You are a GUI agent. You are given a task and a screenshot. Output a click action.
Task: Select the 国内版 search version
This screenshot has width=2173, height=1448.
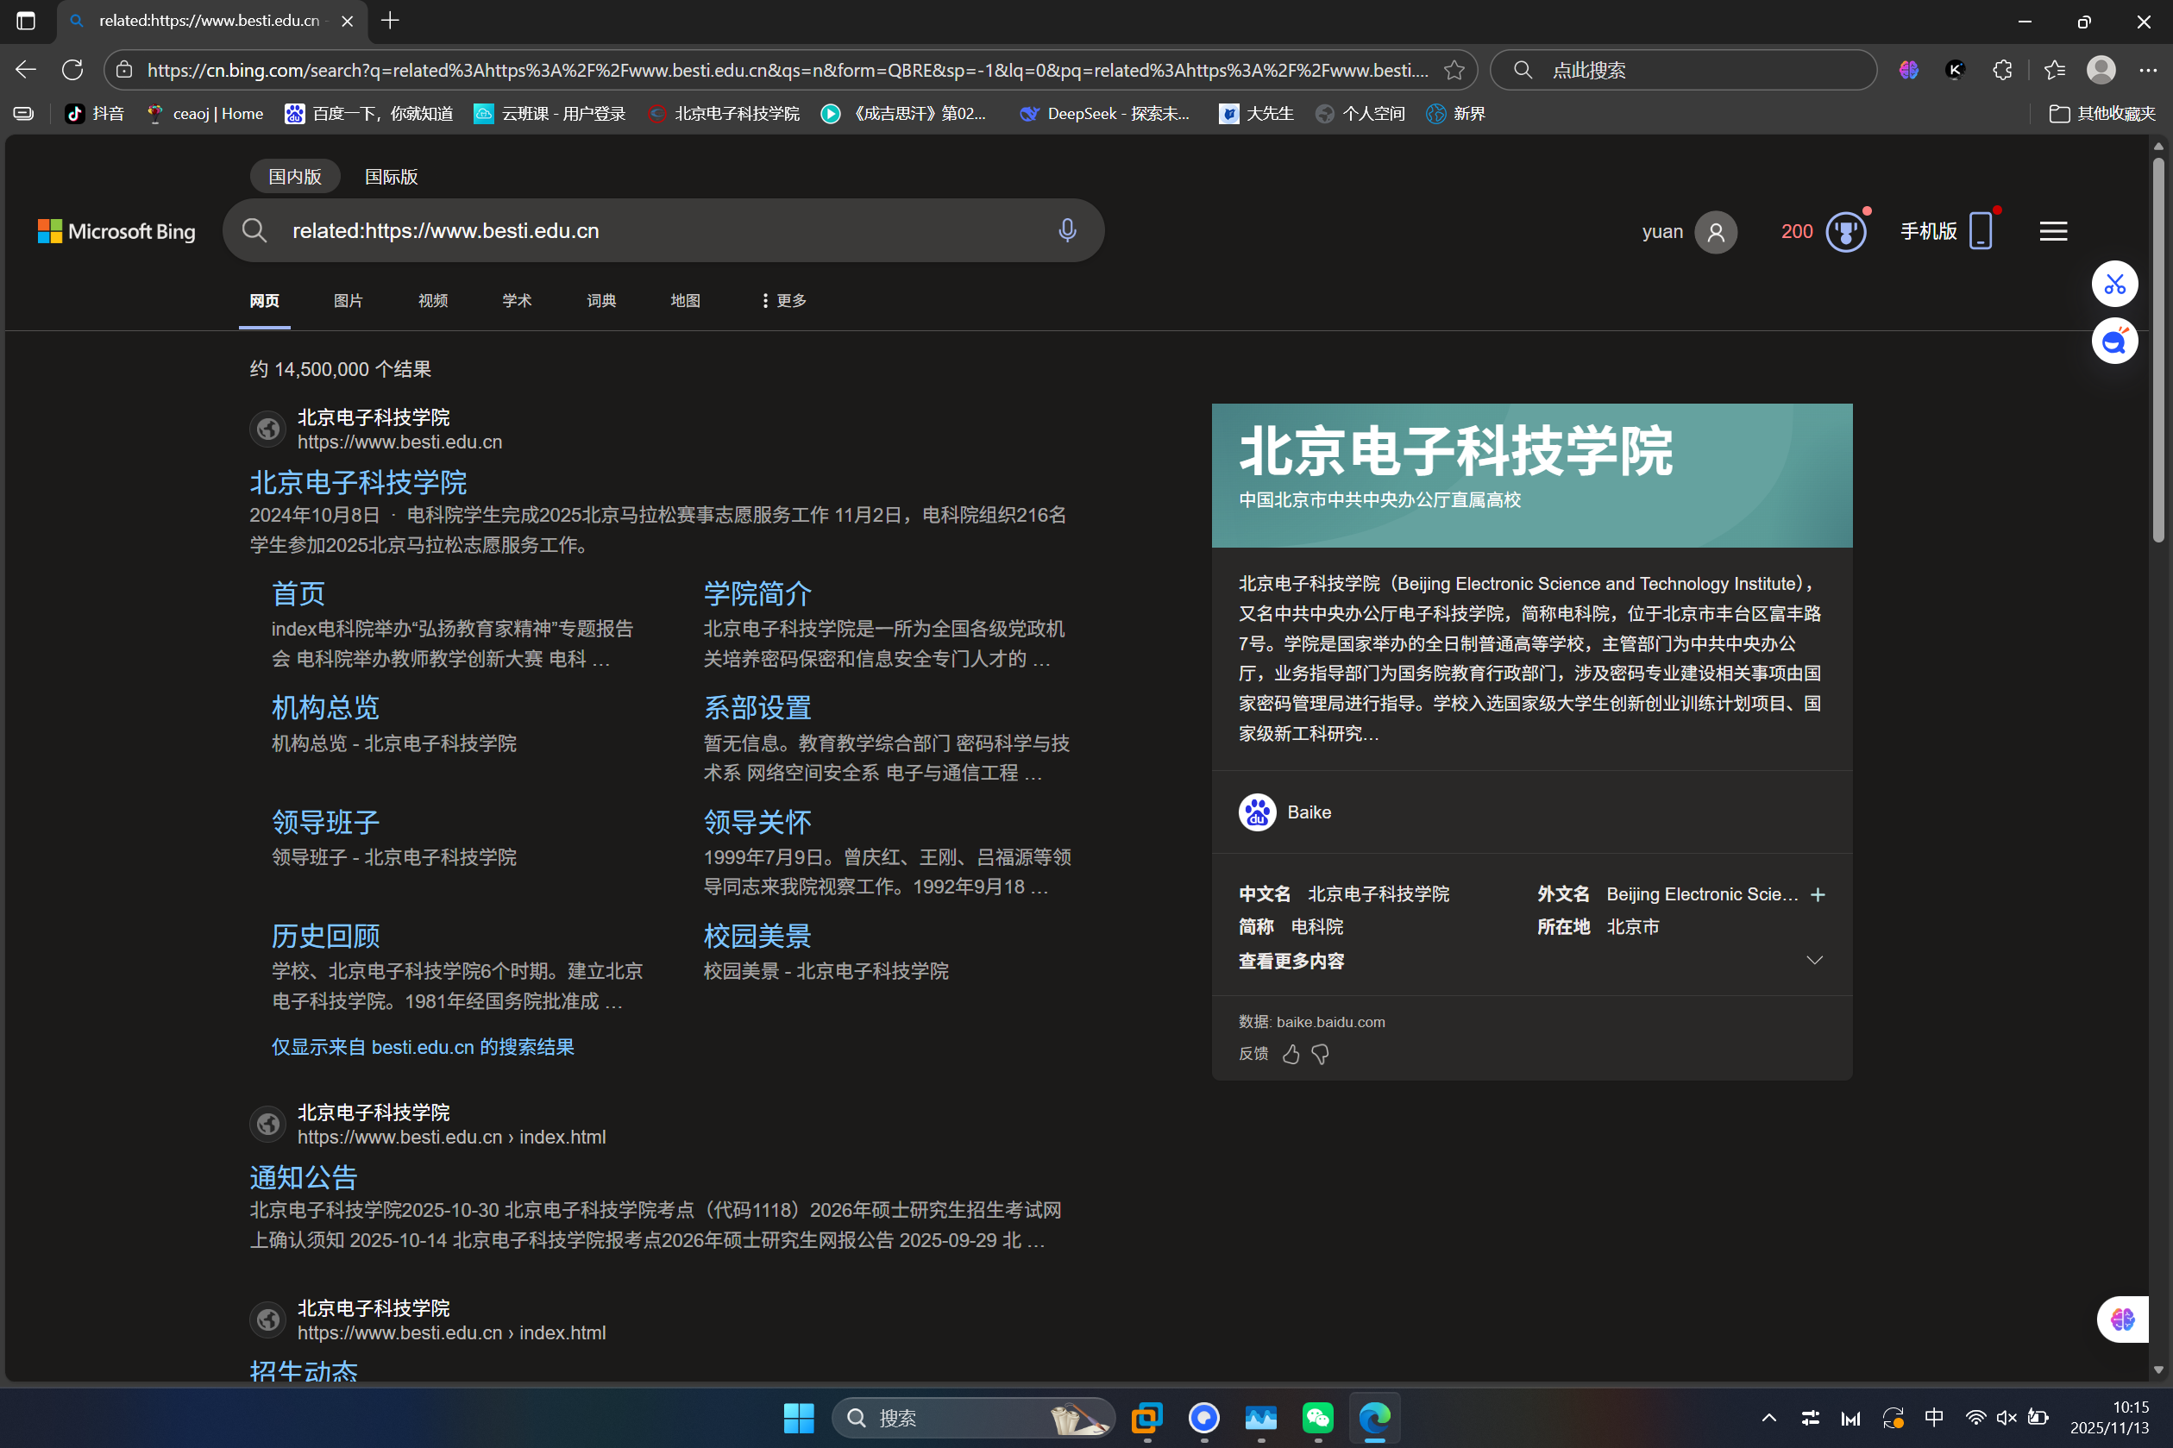pos(295,177)
